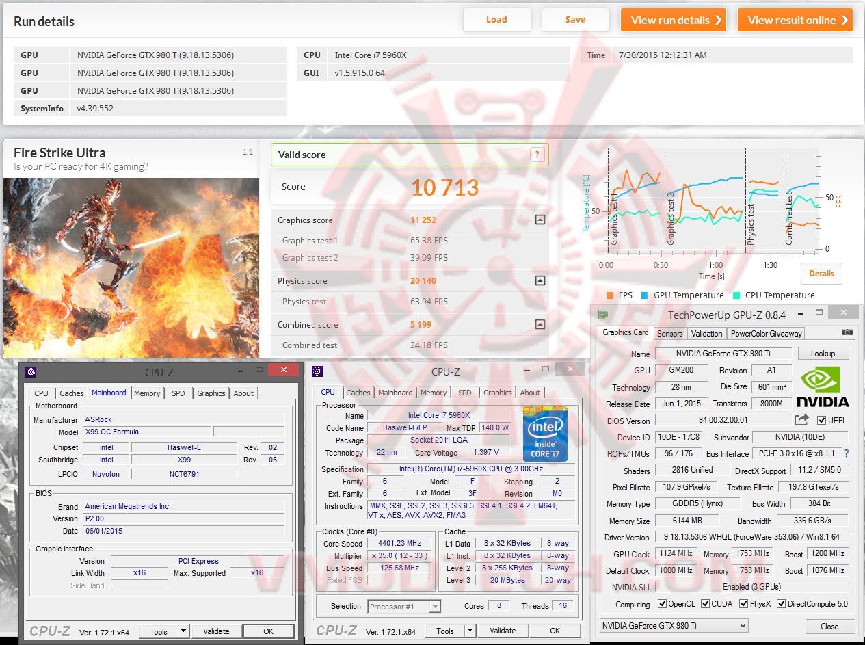
Task: Open the Processor #1 selection dropdown
Action: pyautogui.click(x=404, y=606)
